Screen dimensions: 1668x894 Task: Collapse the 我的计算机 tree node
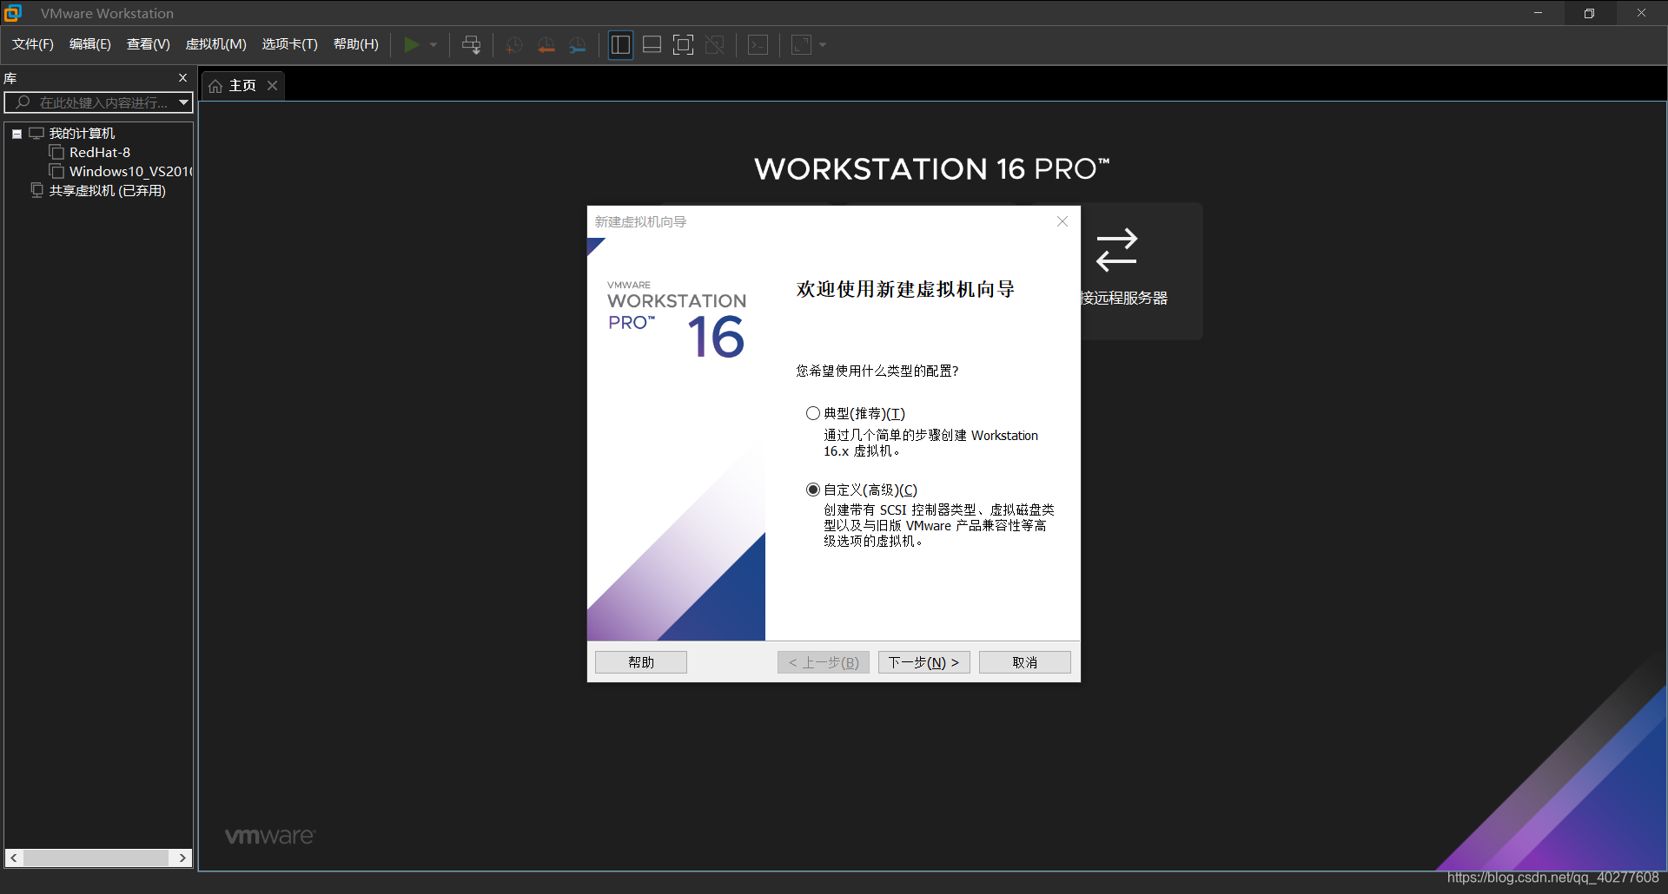pos(17,134)
